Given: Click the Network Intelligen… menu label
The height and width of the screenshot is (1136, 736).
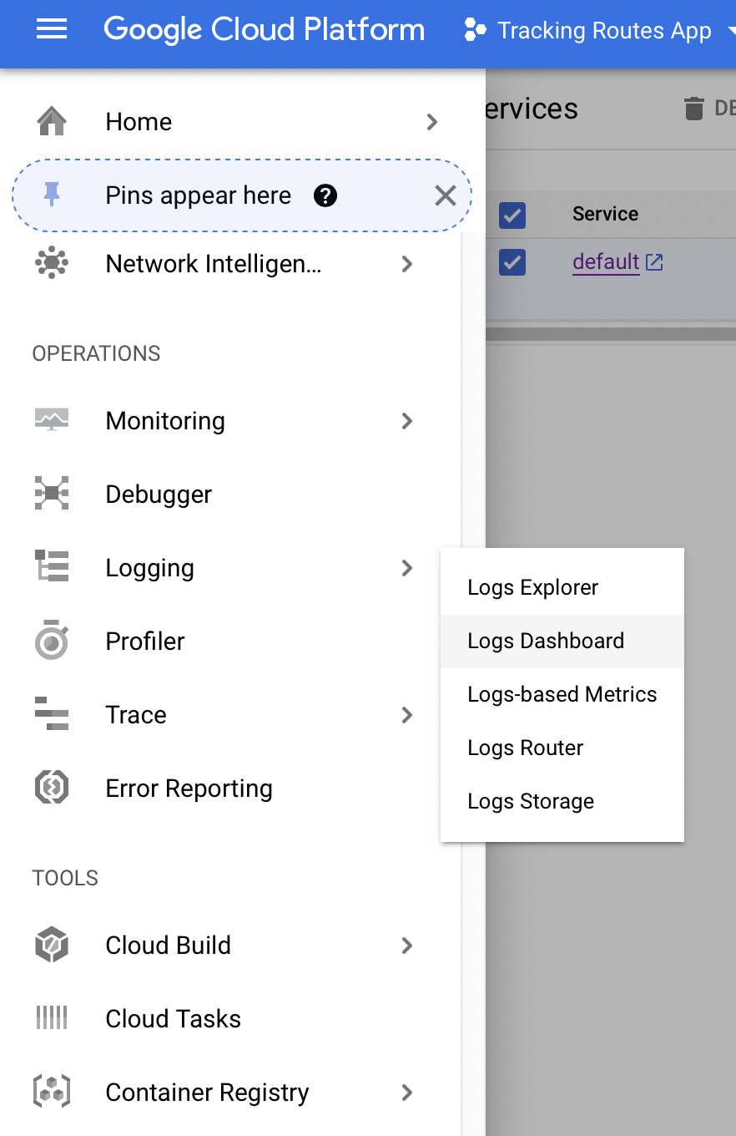Looking at the screenshot, I should click(214, 264).
